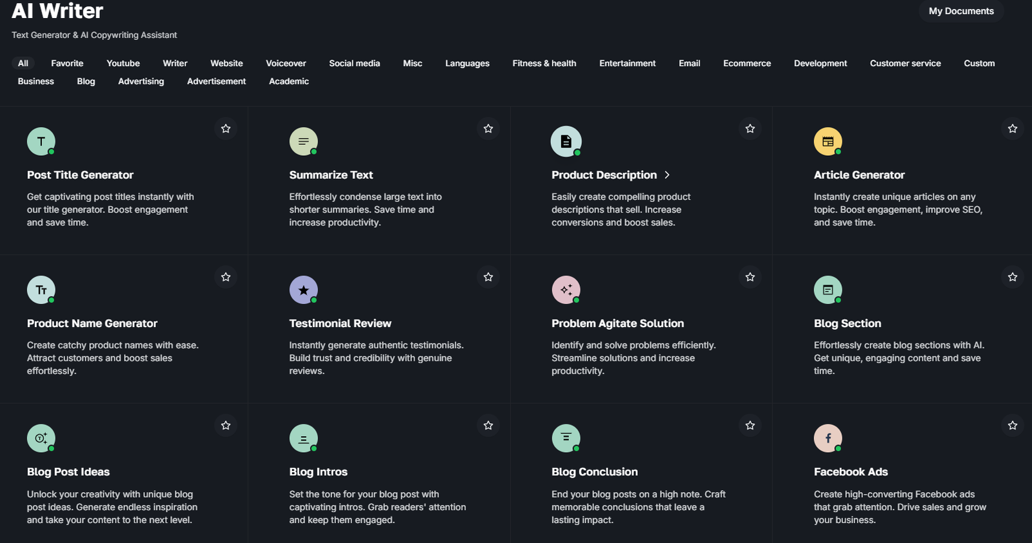Open the Academic category tab
Viewport: 1032px width, 543px height.
[289, 81]
